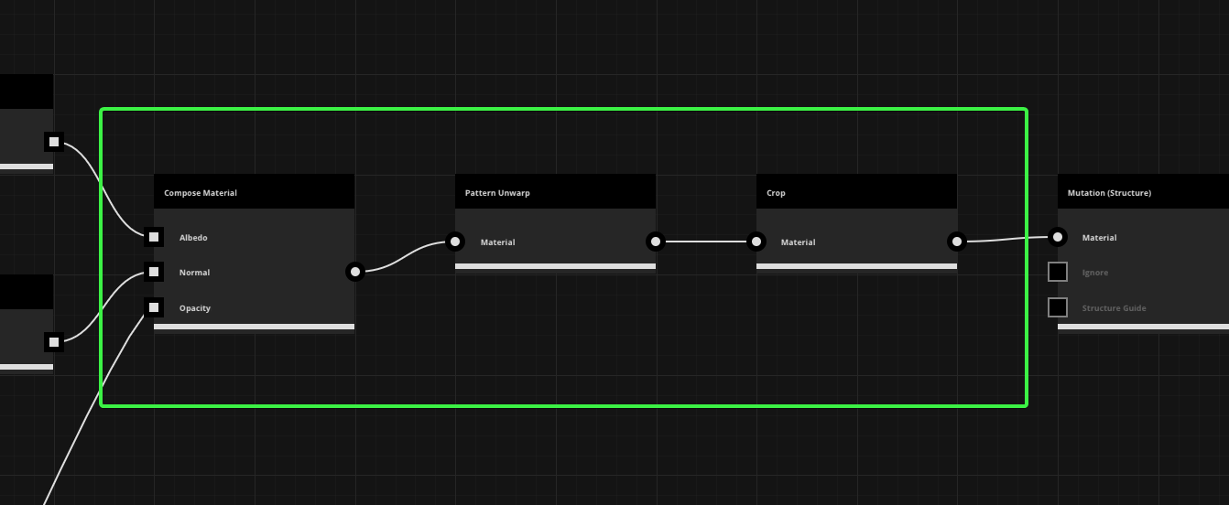
Task: Select the Crop node title bar
Action: pos(856,192)
